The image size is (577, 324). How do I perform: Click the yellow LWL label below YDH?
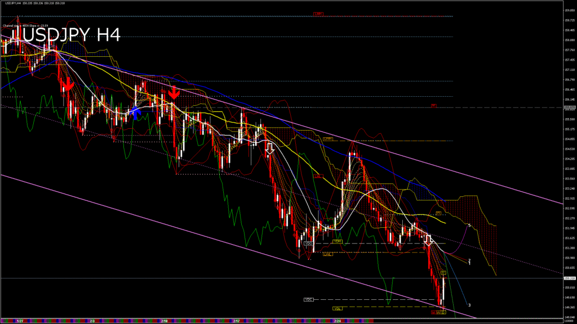327,254
